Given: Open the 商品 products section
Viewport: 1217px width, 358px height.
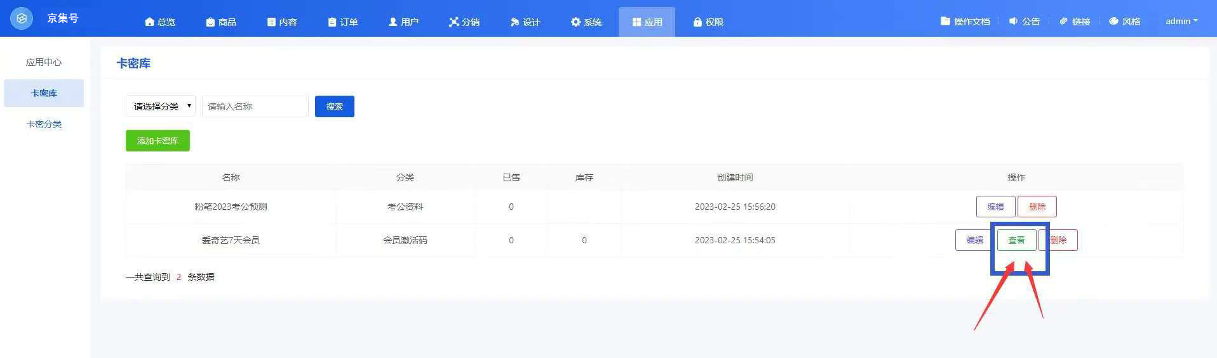Looking at the screenshot, I should pyautogui.click(x=221, y=22).
